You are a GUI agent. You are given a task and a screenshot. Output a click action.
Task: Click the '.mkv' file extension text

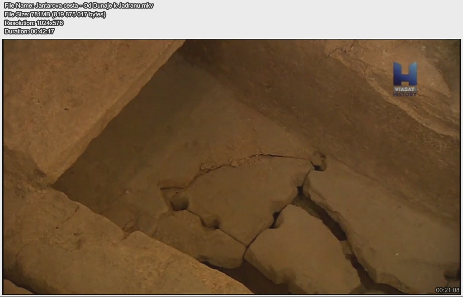146,5
